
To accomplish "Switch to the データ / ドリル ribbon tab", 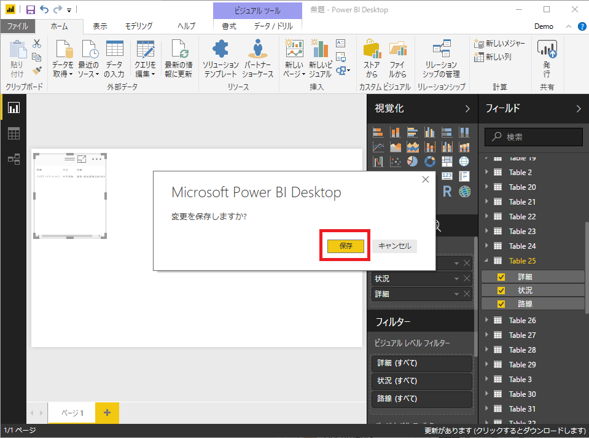I will [273, 26].
